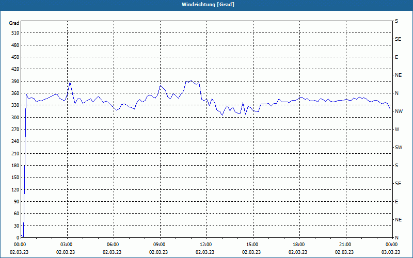Select the 180 y-axis value
413x258 pixels.
coord(15,166)
